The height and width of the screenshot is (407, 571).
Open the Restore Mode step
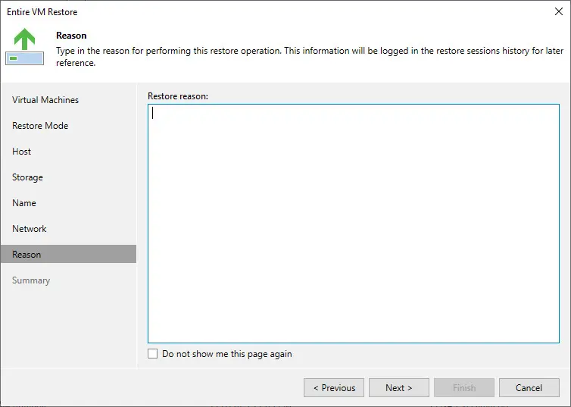[40, 126]
